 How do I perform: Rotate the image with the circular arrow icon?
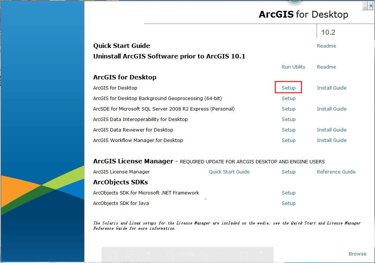click(x=262, y=255)
